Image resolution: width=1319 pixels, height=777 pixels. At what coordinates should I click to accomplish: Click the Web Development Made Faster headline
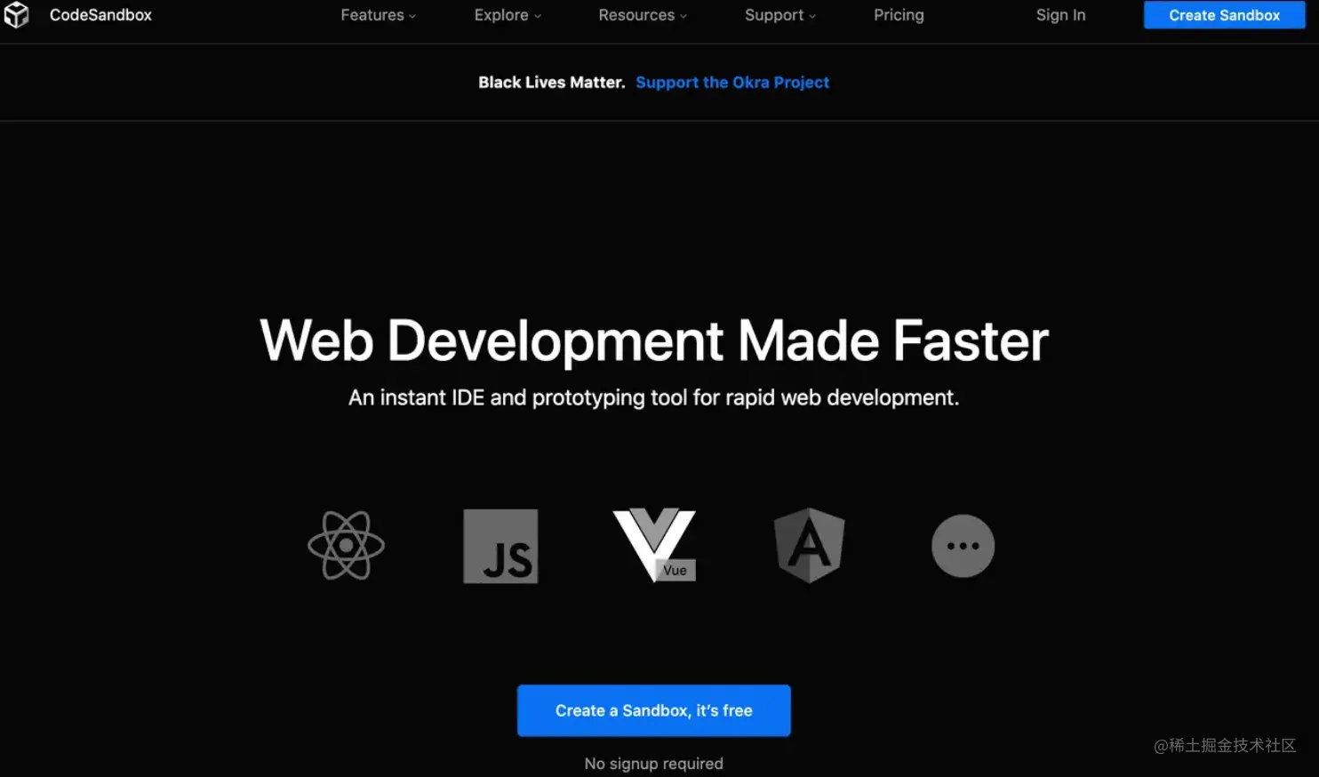tap(654, 341)
